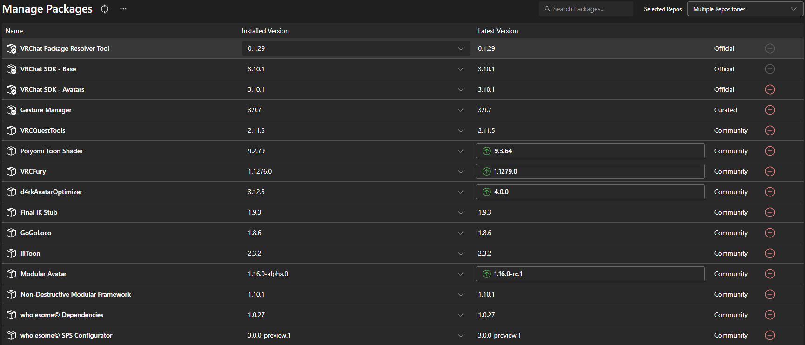Click the lilToon package icon

tap(11, 253)
